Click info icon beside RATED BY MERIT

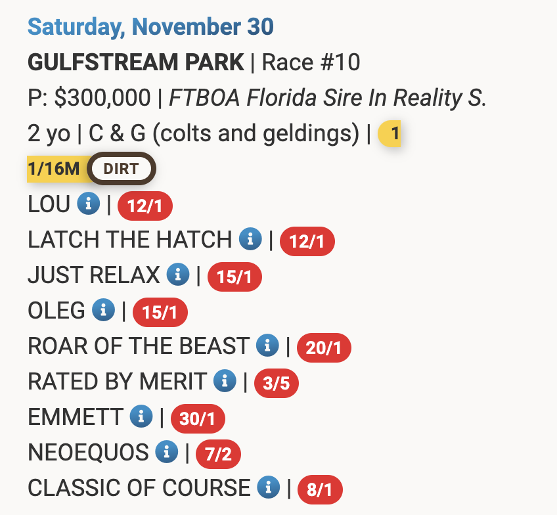[x=225, y=381]
